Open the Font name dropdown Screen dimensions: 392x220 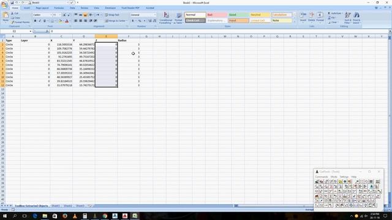click(51, 15)
